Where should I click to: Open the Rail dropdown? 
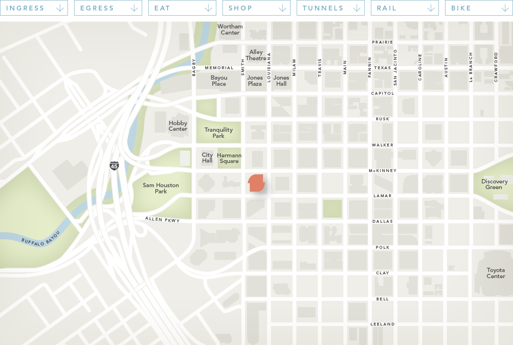404,8
